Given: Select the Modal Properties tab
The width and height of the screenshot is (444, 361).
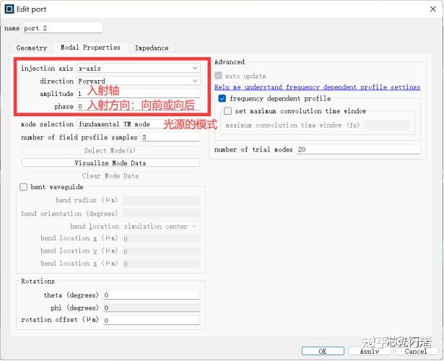Looking at the screenshot, I should tap(90, 47).
